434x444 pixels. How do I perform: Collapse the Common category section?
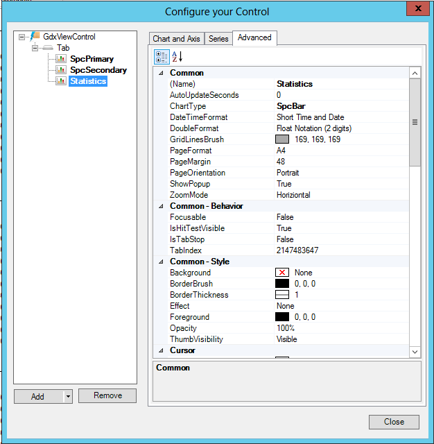tap(162, 73)
